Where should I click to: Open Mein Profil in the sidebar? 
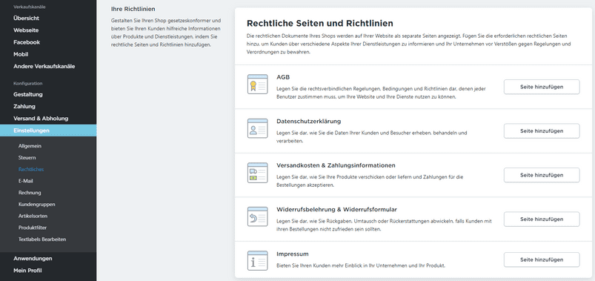pyautogui.click(x=27, y=271)
